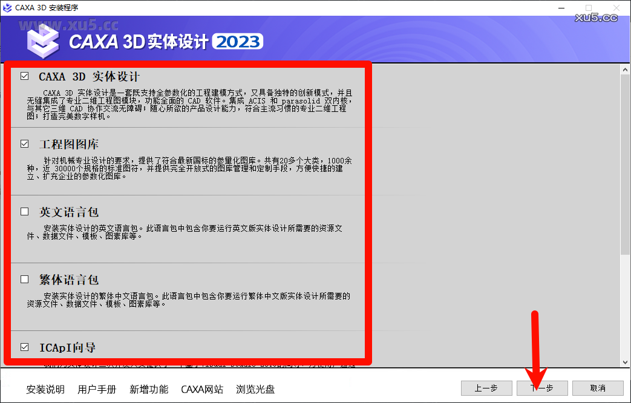The height and width of the screenshot is (403, 631).
Task: Enable the 繁体语言包 checkbox
Action: [x=25, y=279]
